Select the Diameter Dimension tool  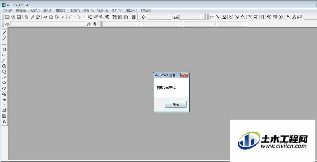237,17
